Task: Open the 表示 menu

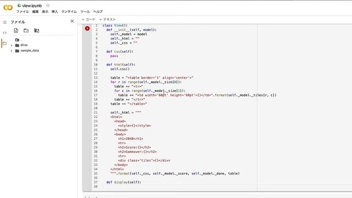Action: coord(45,12)
